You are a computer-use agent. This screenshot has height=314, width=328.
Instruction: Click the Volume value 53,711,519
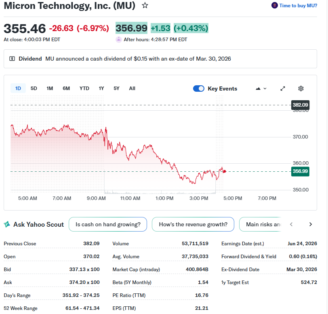[195, 243]
